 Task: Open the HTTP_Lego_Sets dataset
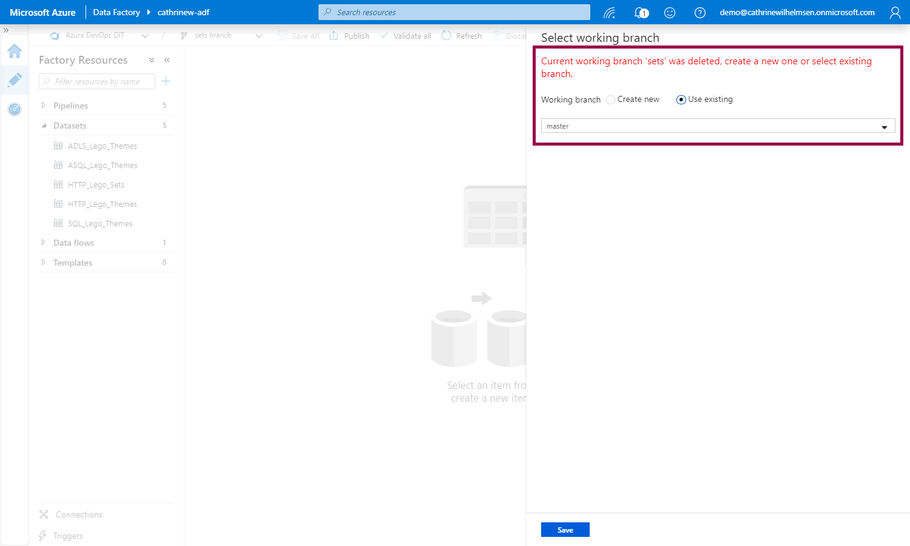pos(96,185)
